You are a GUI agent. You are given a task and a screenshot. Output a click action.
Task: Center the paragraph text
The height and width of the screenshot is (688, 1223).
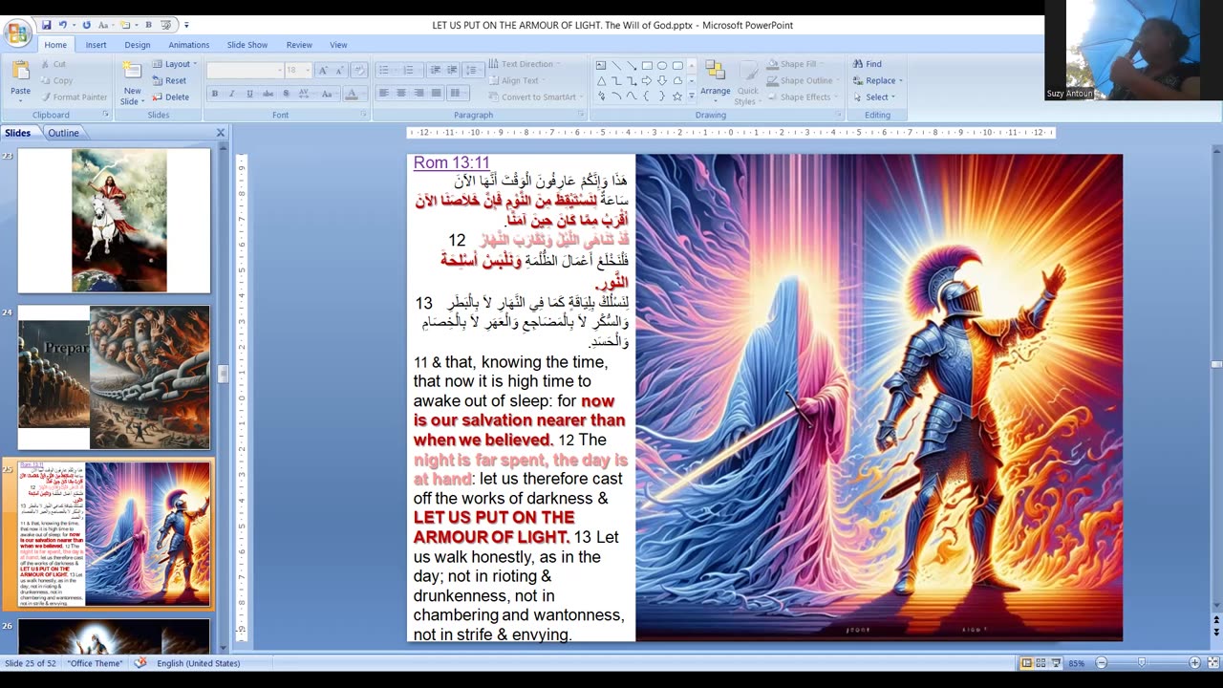pyautogui.click(x=401, y=94)
